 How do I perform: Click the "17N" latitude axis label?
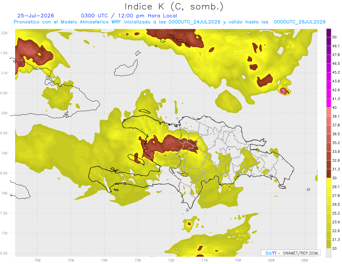(x=4, y=233)
